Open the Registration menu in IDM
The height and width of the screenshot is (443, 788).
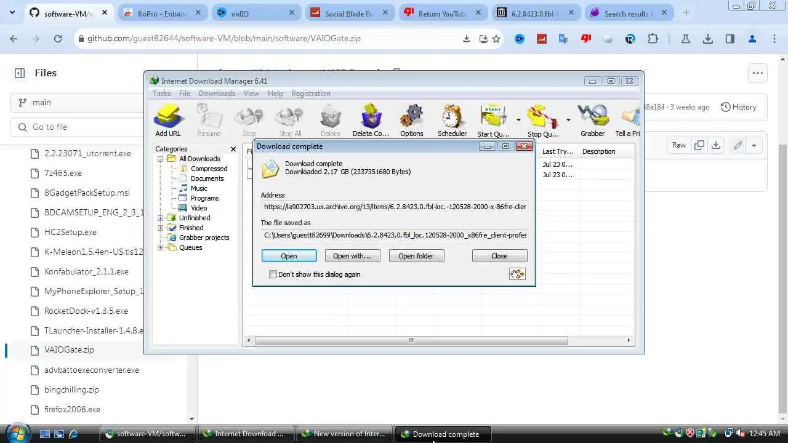tap(311, 94)
